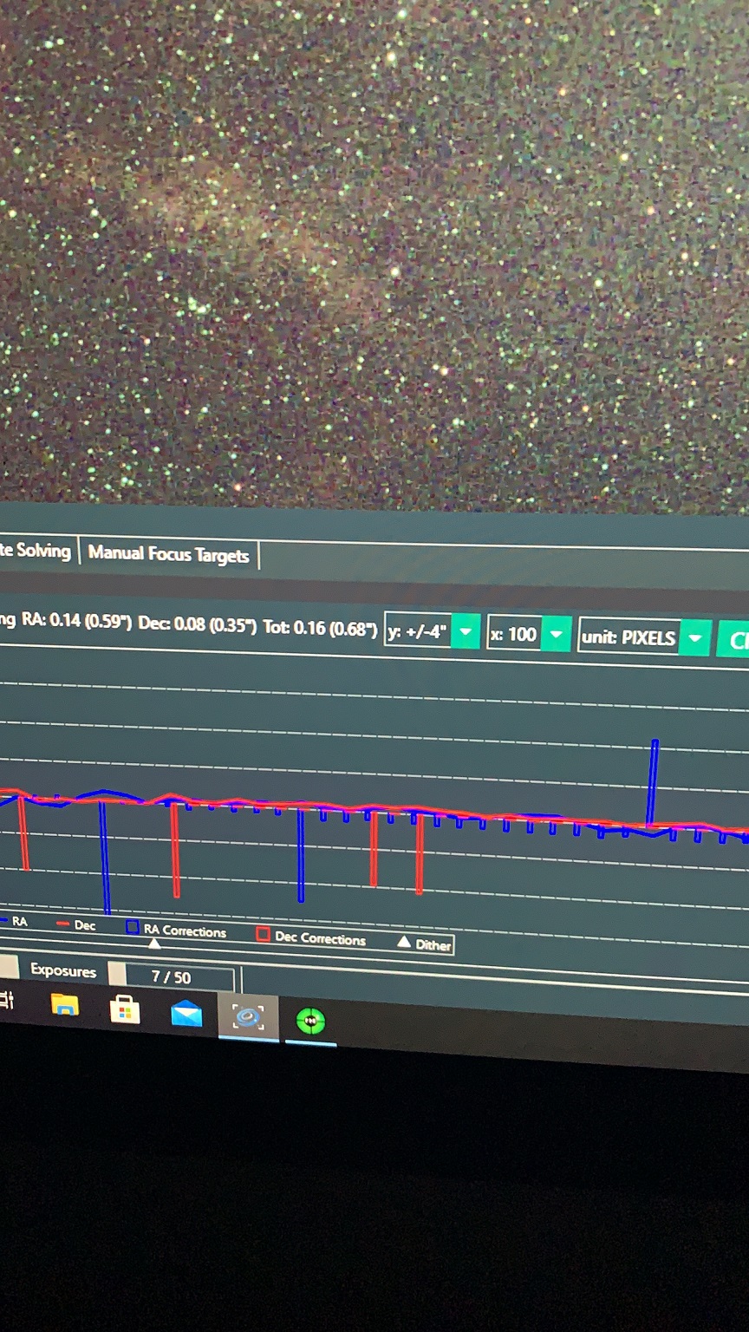Expand the unit: PIXELS dropdown arrow
The height and width of the screenshot is (1332, 749).
pyautogui.click(x=695, y=639)
